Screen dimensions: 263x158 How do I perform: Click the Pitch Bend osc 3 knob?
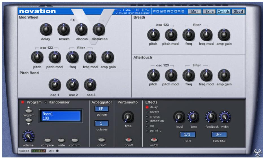pos(90,85)
